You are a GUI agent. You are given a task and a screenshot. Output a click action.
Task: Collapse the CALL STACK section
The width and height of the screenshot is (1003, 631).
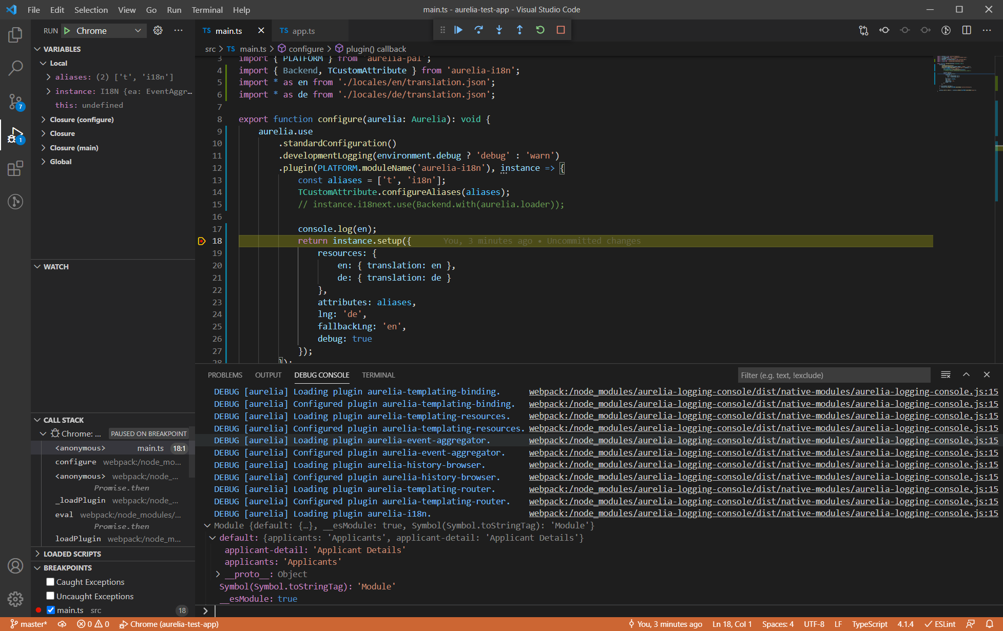pos(37,420)
